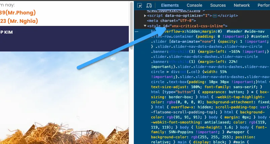
Task: Select the 'rgba(0, 0, 0, 0)' color text
Action: pos(186,102)
